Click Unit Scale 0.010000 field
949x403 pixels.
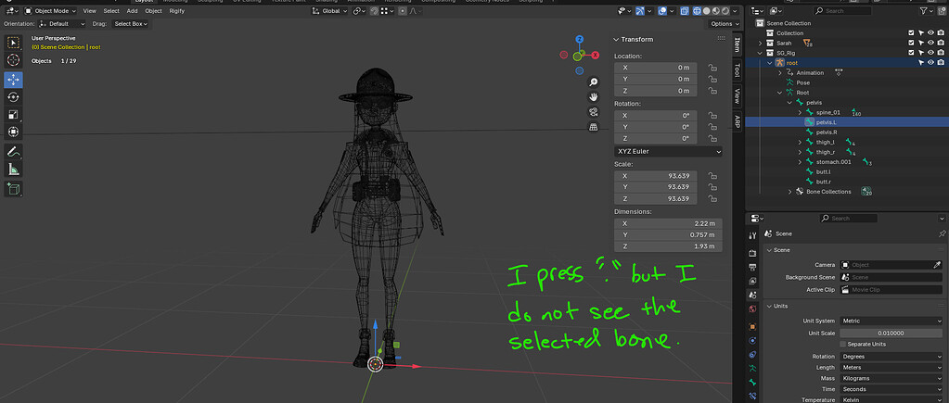pos(891,333)
